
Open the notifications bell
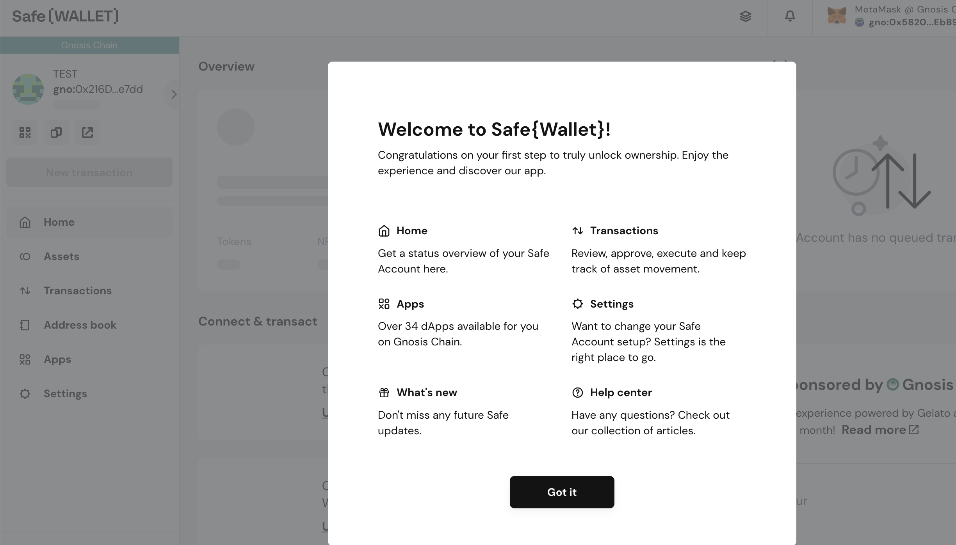click(x=790, y=16)
